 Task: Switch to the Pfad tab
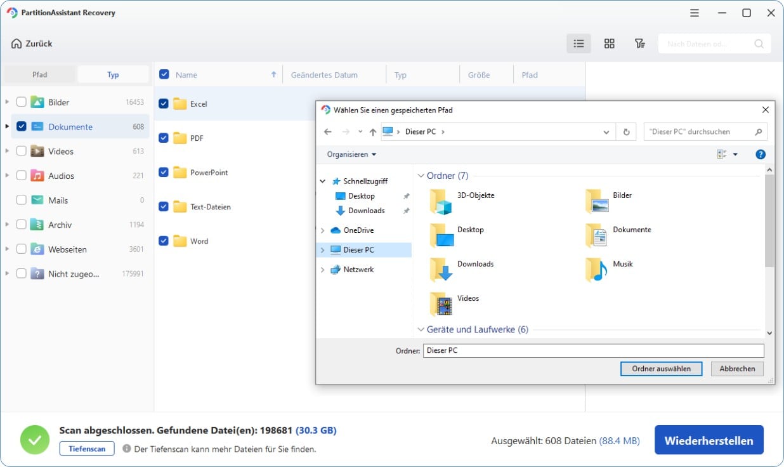[x=39, y=74]
